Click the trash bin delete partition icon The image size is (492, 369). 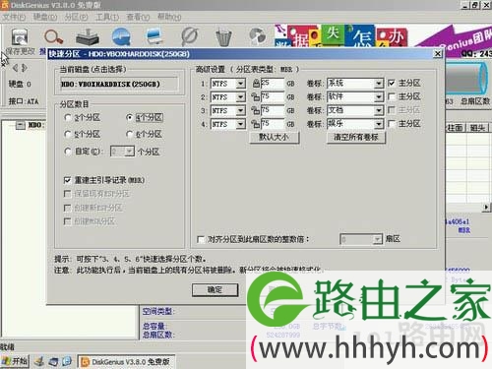(223, 37)
